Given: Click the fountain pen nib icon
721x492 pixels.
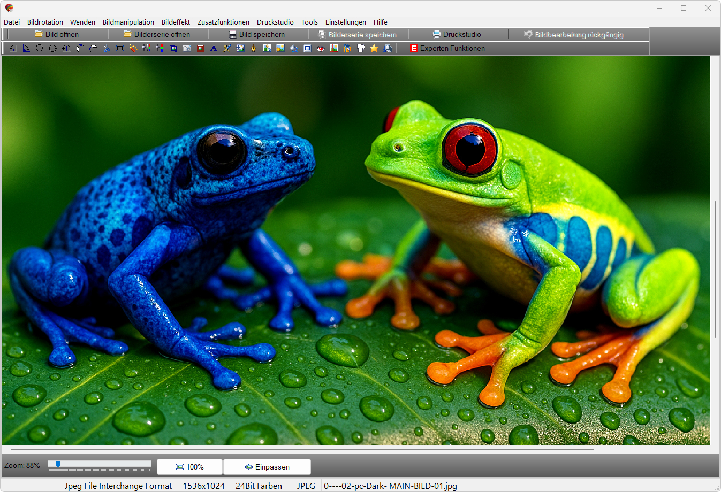Looking at the screenshot, I should [254, 48].
